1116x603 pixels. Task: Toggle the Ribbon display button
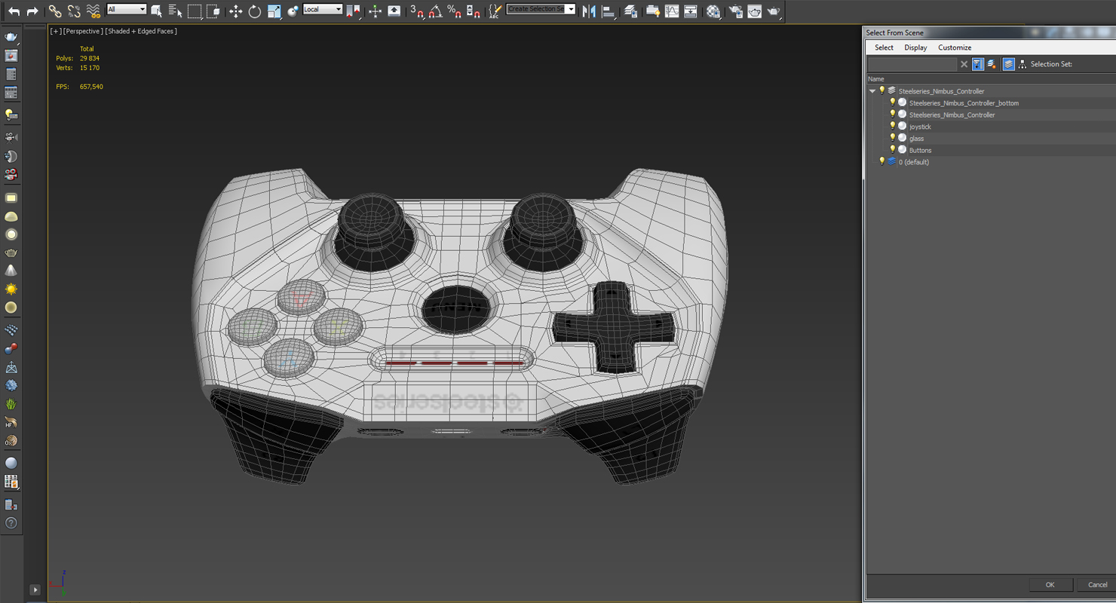(653, 11)
